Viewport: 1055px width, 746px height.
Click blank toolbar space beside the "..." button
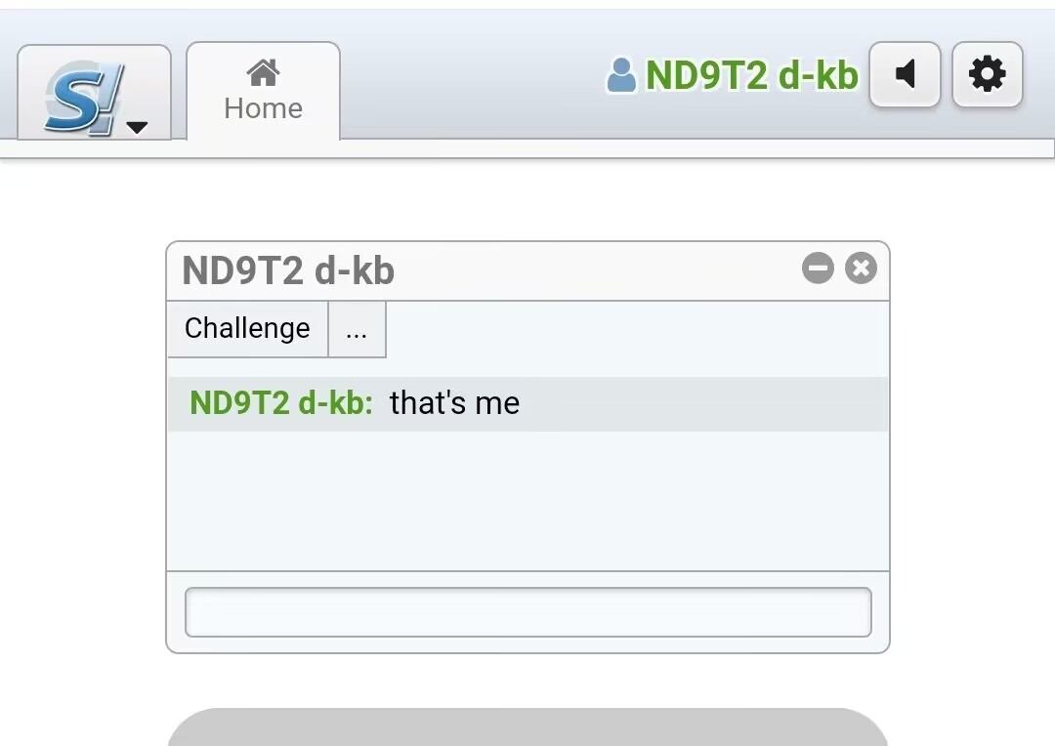[636, 330]
